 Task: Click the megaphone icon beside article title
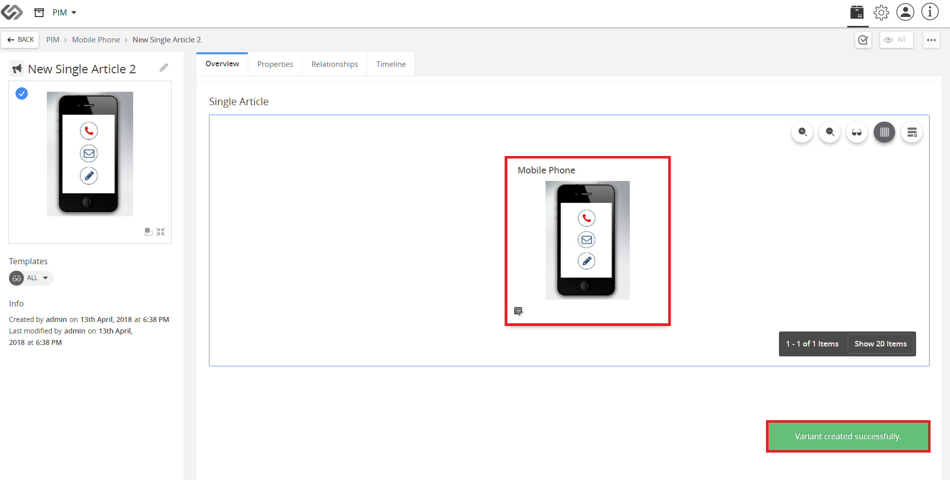pos(17,69)
